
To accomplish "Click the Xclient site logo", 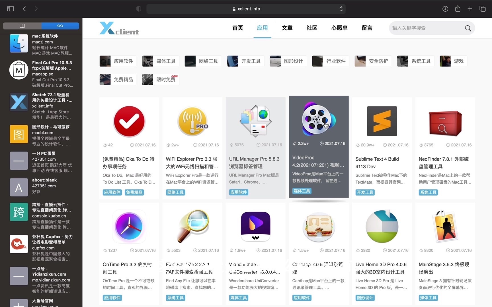I will [119, 28].
